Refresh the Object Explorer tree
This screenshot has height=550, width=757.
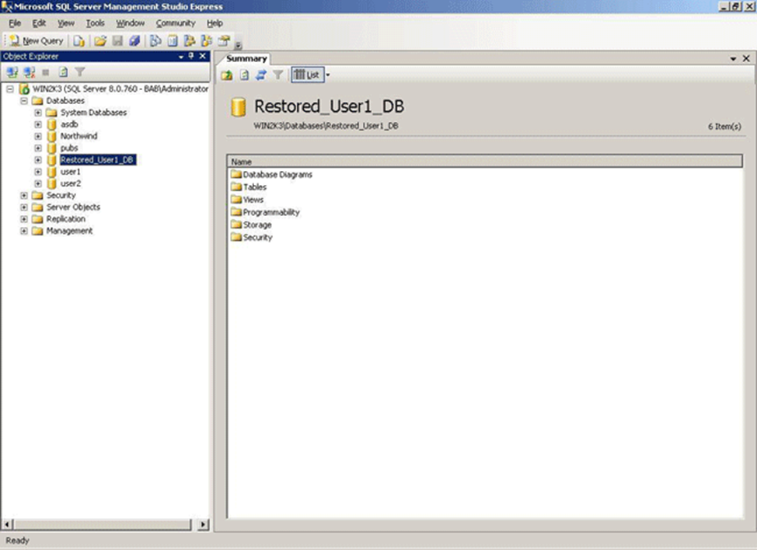point(63,72)
